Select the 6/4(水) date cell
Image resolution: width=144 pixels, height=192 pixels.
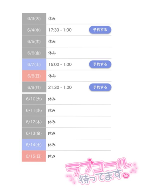(34, 30)
